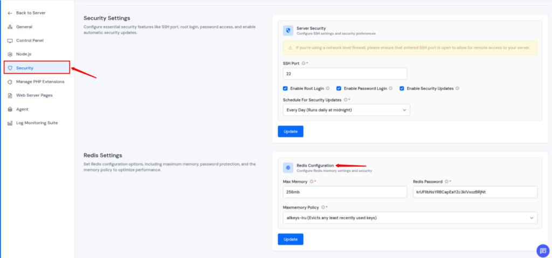Open the Schedule For Security Updates dropdown

click(346, 110)
